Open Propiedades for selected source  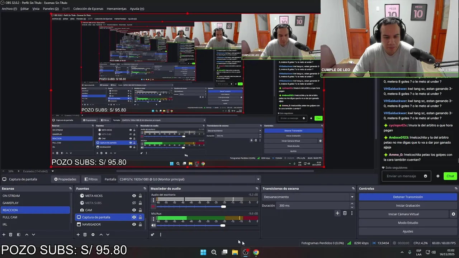pos(65,179)
